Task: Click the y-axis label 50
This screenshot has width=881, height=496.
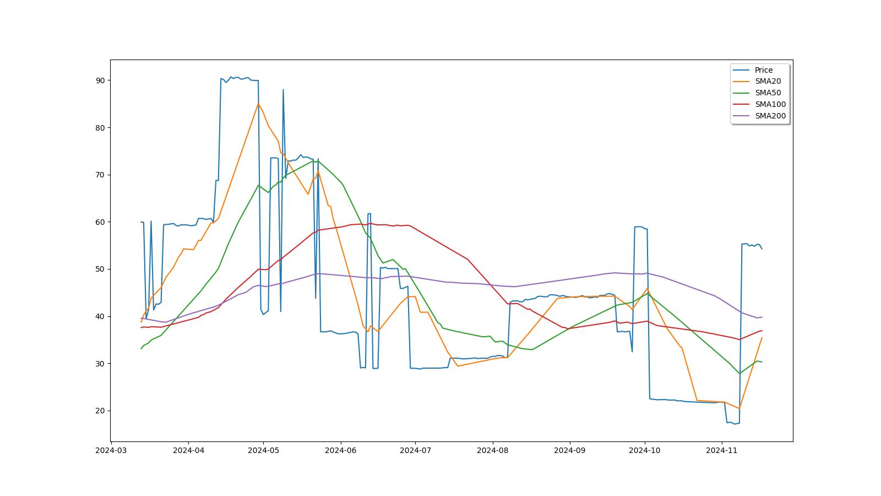Action: pyautogui.click(x=100, y=269)
